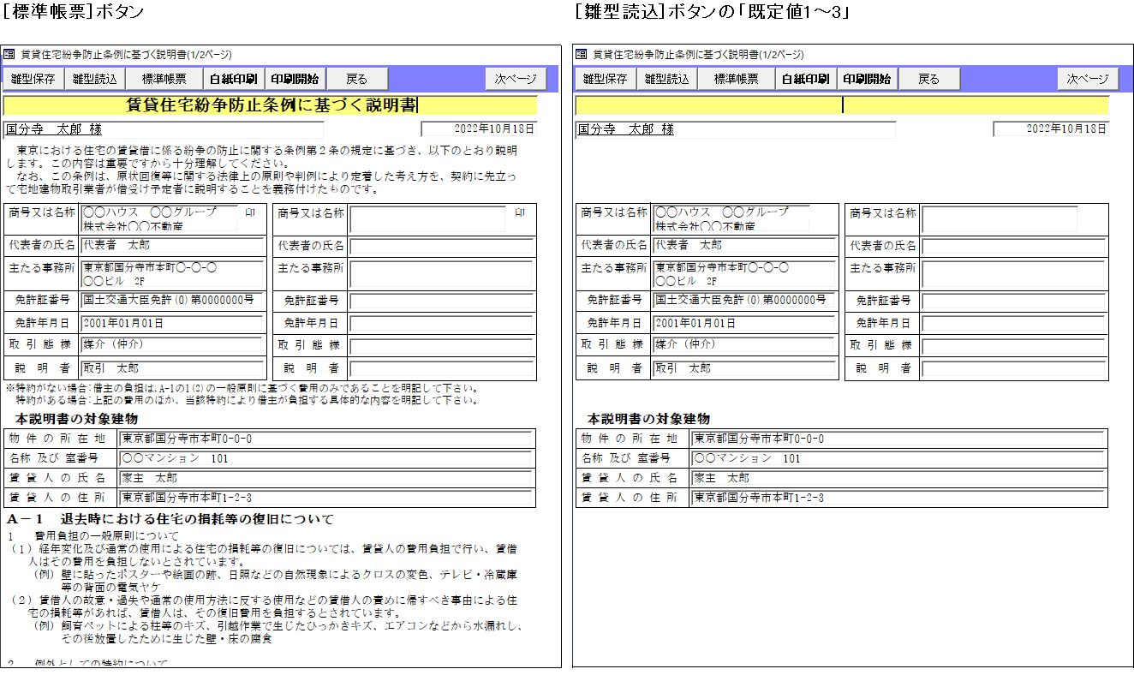Click the ○○マンション 101 field in left window
Image resolution: width=1134 pixels, height=675 pixels.
point(326,459)
